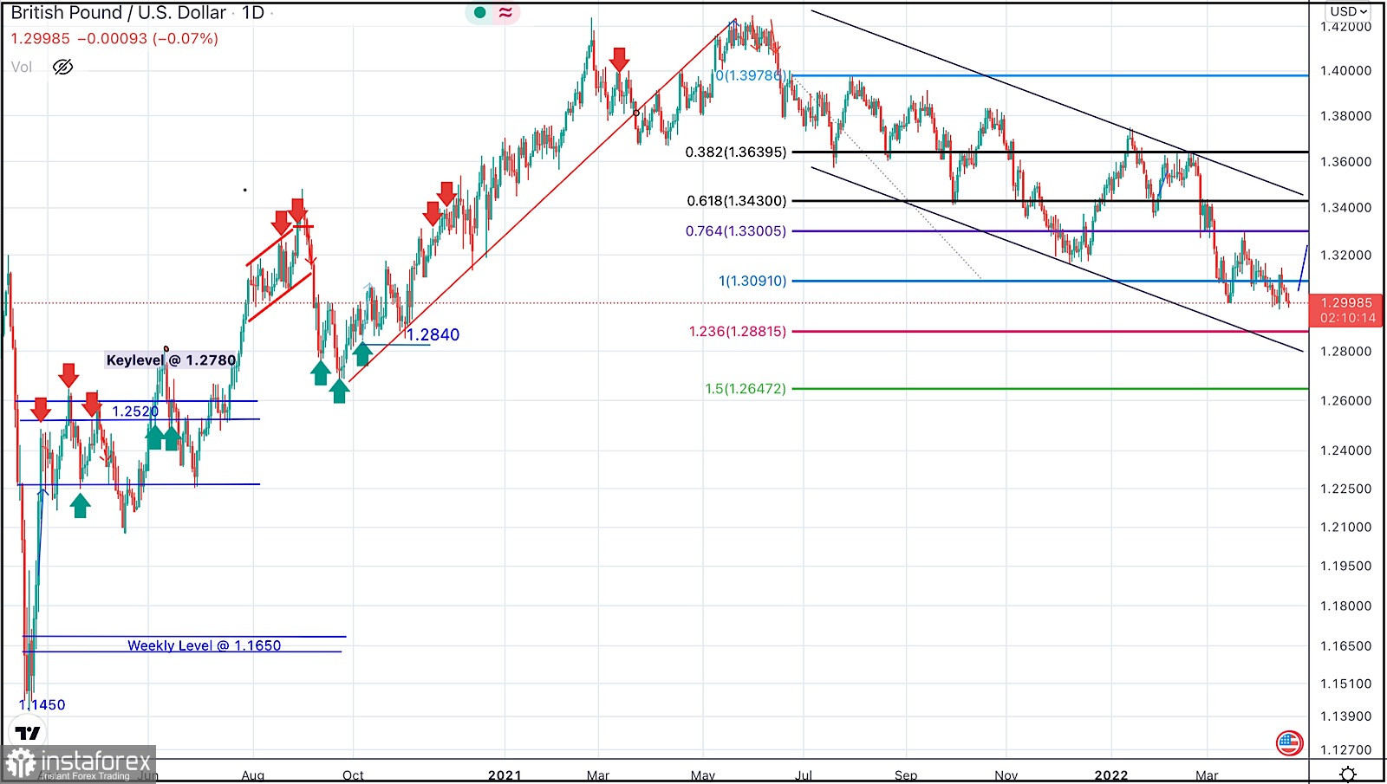This screenshot has width=1387, height=784.
Task: Click the Nov label on time axis
Action: coord(1006,775)
